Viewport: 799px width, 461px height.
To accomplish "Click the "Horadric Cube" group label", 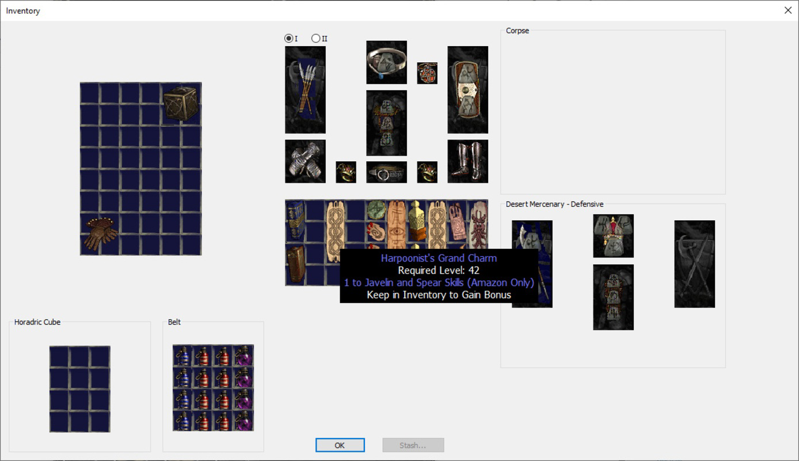I will click(37, 322).
